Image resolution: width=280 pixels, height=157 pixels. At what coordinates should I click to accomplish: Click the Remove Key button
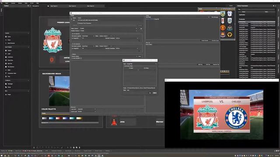[x=216, y=65]
